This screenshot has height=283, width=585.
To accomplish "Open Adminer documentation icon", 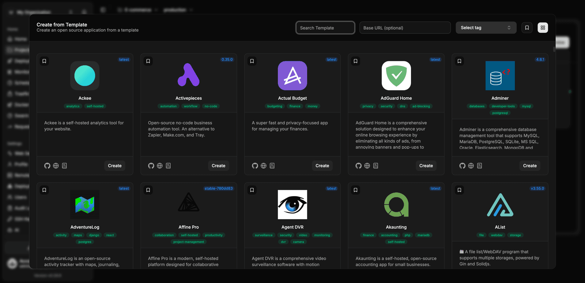I will pos(479,166).
